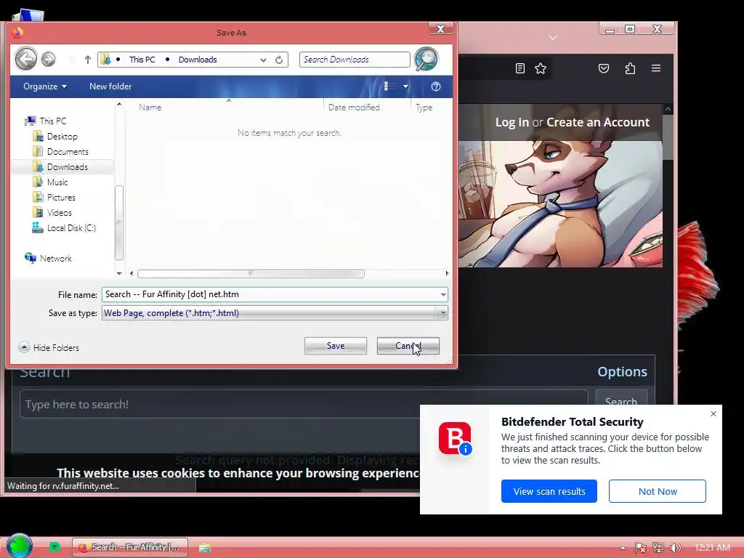The width and height of the screenshot is (744, 558).
Task: Refresh the Downloads folder listing
Action: click(279, 60)
